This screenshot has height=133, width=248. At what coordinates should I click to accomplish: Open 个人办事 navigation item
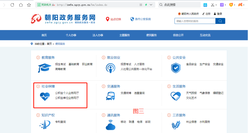(x=71, y=35)
